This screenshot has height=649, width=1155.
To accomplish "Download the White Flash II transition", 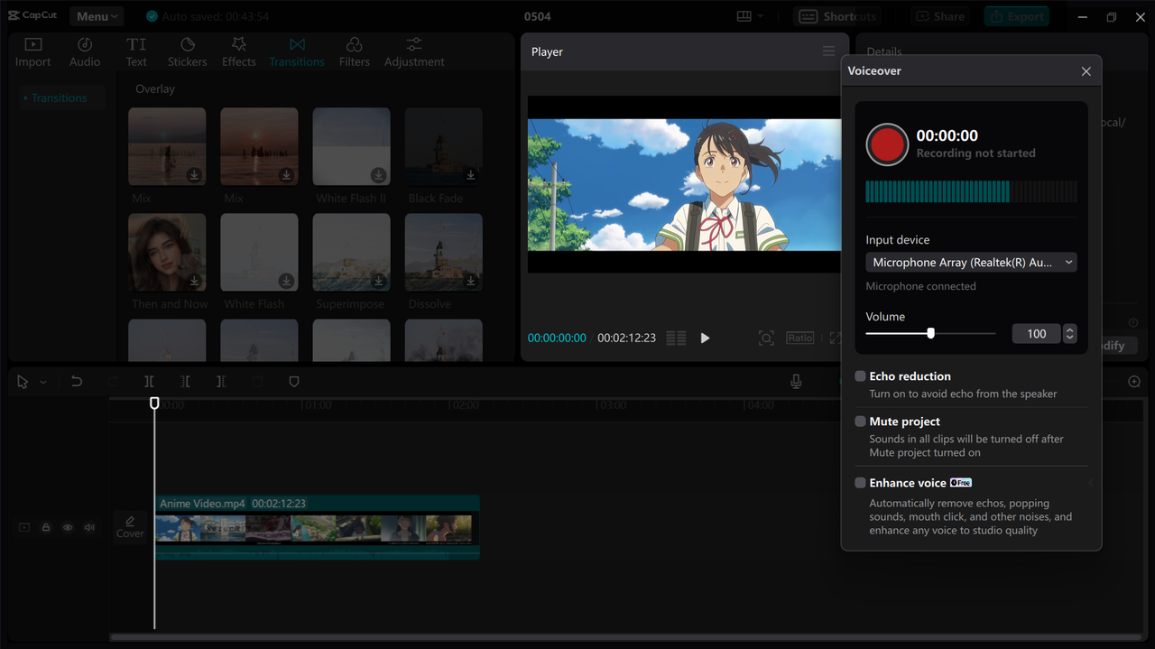I will pyautogui.click(x=379, y=175).
